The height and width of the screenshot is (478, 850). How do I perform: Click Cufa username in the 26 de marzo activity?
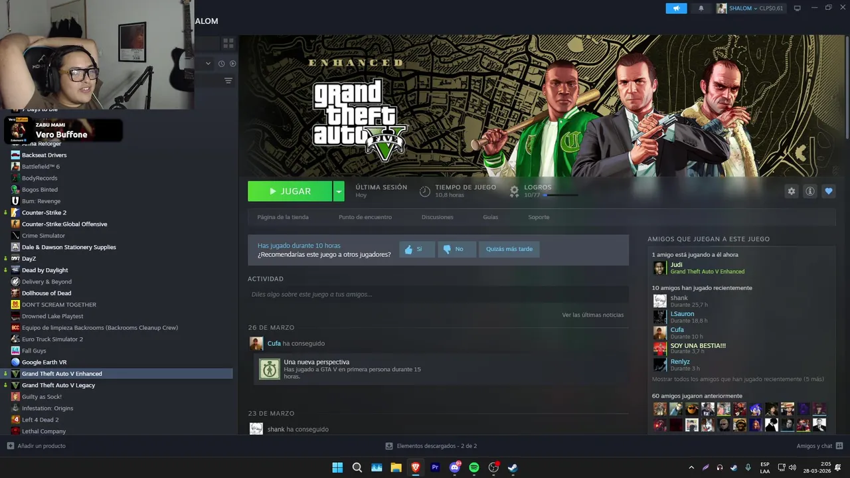coord(274,343)
